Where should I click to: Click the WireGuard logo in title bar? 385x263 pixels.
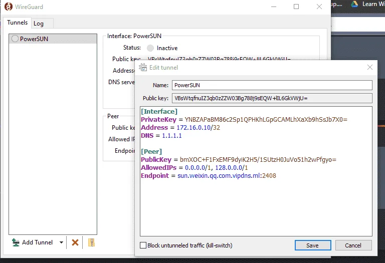point(9,7)
